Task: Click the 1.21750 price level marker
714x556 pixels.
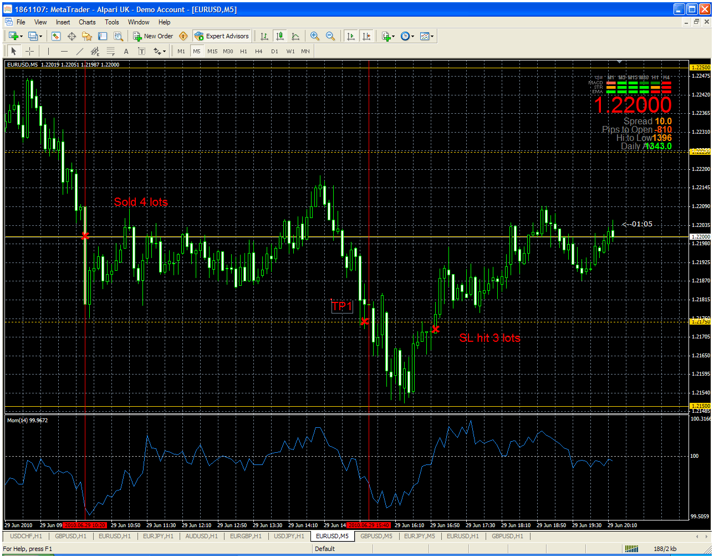Action: [700, 322]
